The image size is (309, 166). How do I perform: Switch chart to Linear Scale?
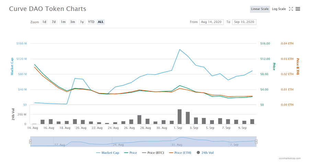click(260, 9)
